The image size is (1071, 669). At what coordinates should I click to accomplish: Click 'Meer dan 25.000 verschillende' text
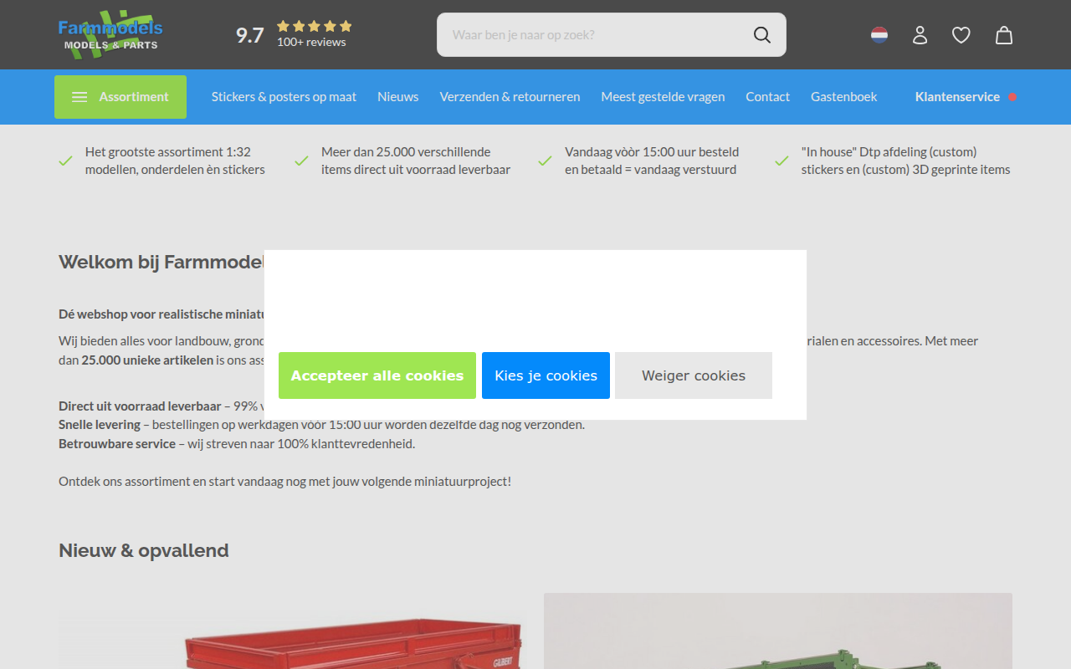[x=406, y=152]
